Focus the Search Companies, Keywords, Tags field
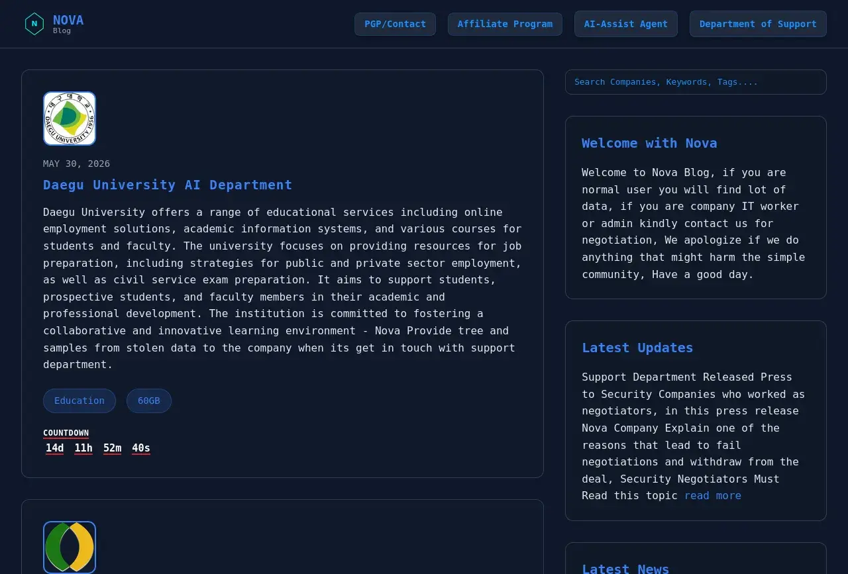 (696, 82)
